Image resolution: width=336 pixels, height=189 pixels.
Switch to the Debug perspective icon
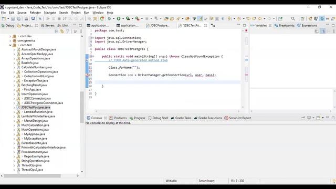tap(322, 19)
